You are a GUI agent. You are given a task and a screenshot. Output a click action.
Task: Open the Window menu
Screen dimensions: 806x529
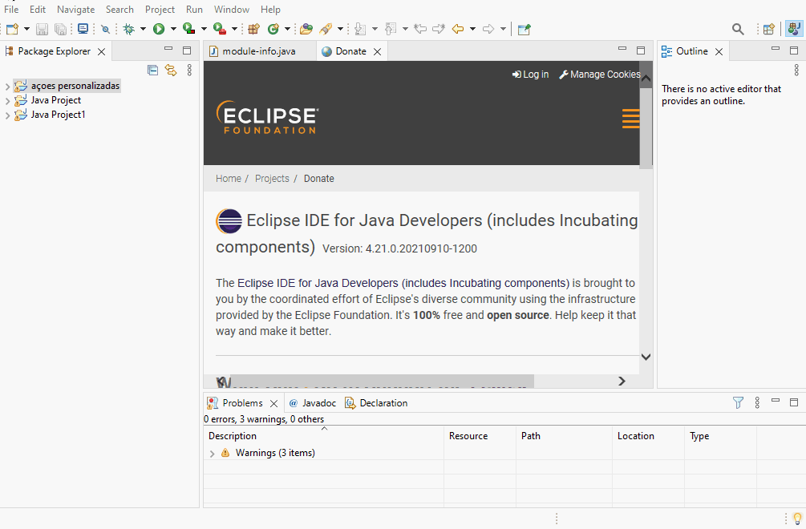(x=231, y=10)
